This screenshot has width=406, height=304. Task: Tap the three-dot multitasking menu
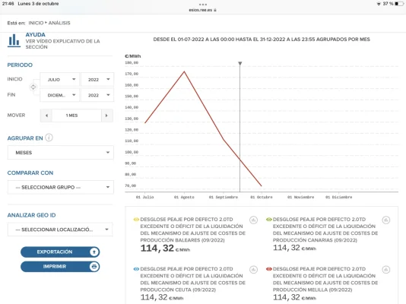203,5
